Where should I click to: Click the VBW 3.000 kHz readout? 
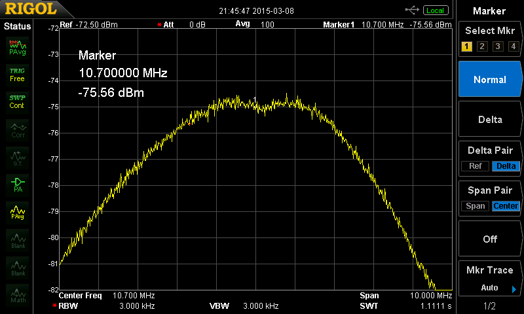click(244, 306)
